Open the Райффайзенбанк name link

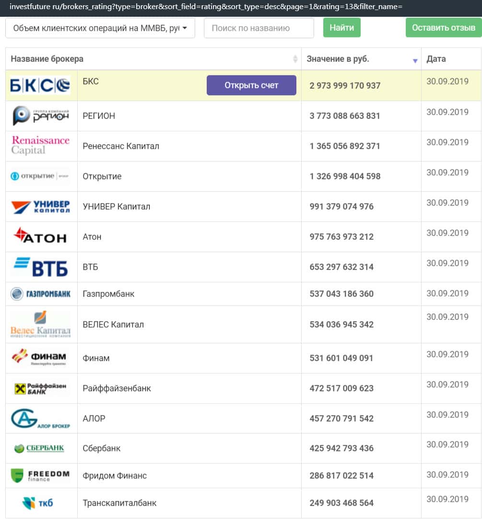[117, 388]
